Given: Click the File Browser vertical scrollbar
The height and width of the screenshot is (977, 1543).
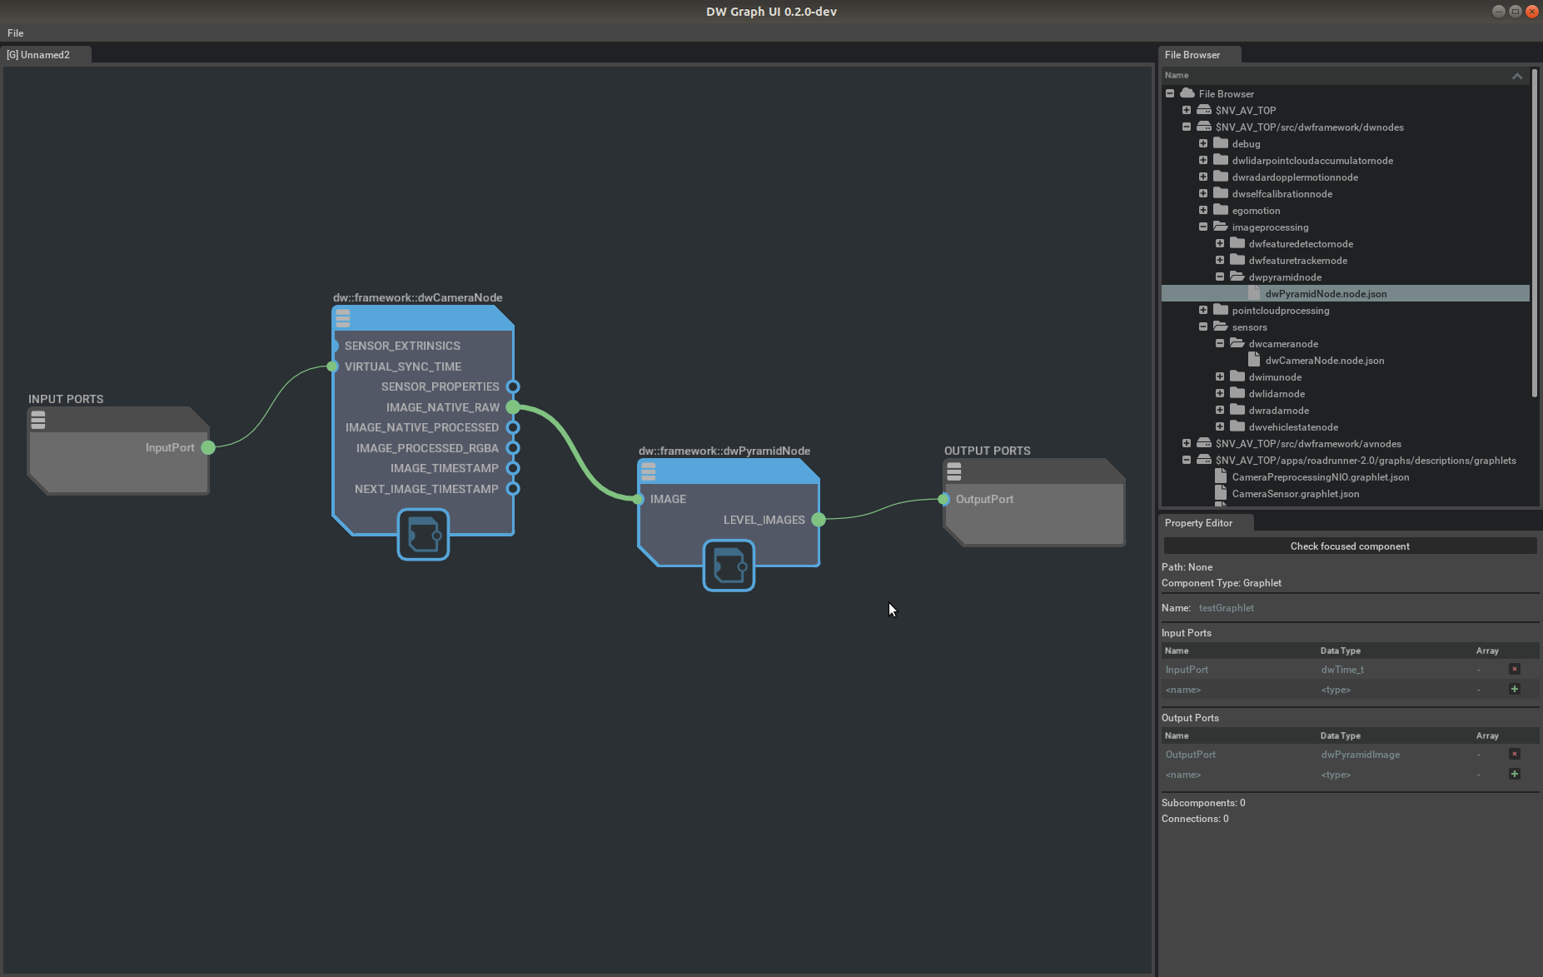Looking at the screenshot, I should (x=1535, y=233).
